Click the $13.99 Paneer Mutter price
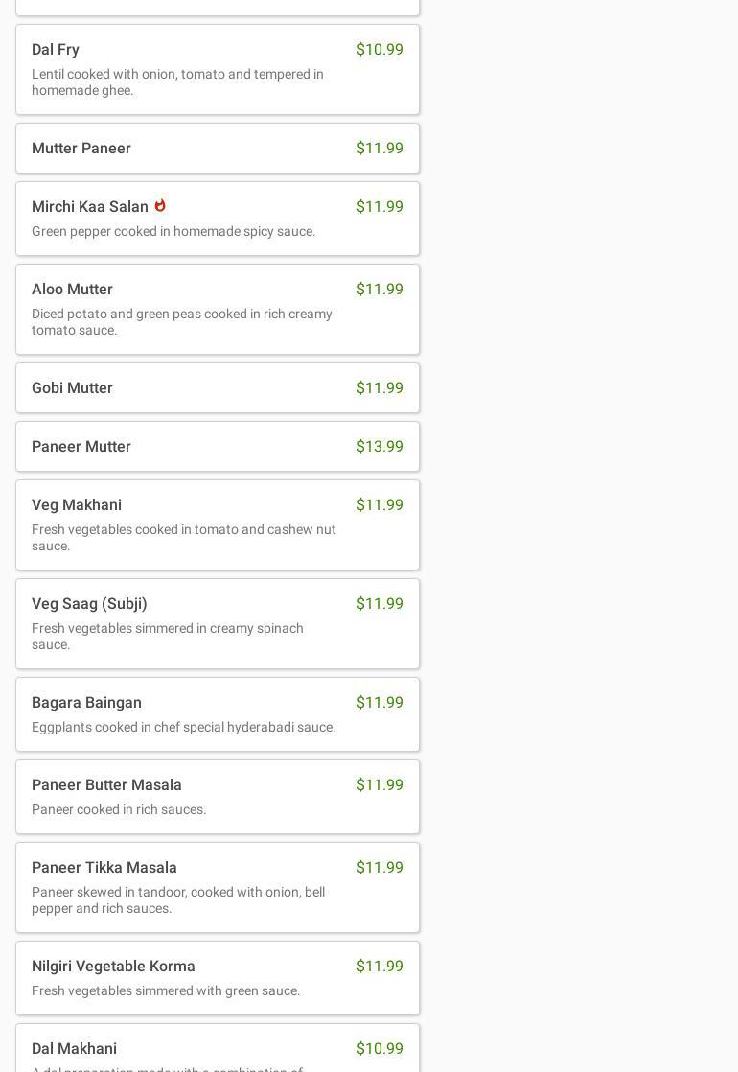 [x=380, y=447]
